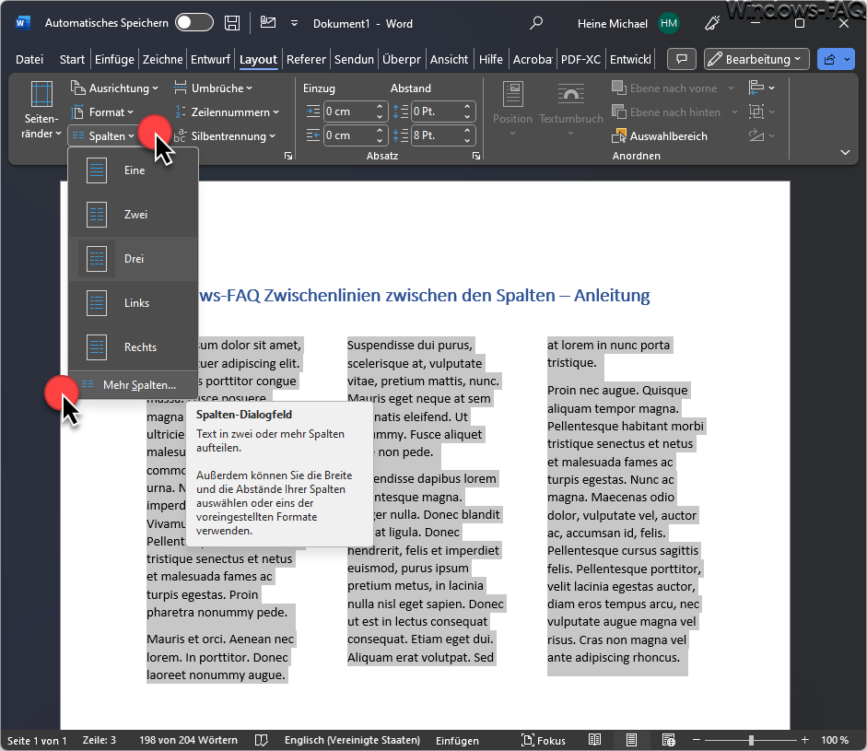This screenshot has width=867, height=751.
Task: Open the Auswahlbereich selection pane
Action: pos(659,136)
